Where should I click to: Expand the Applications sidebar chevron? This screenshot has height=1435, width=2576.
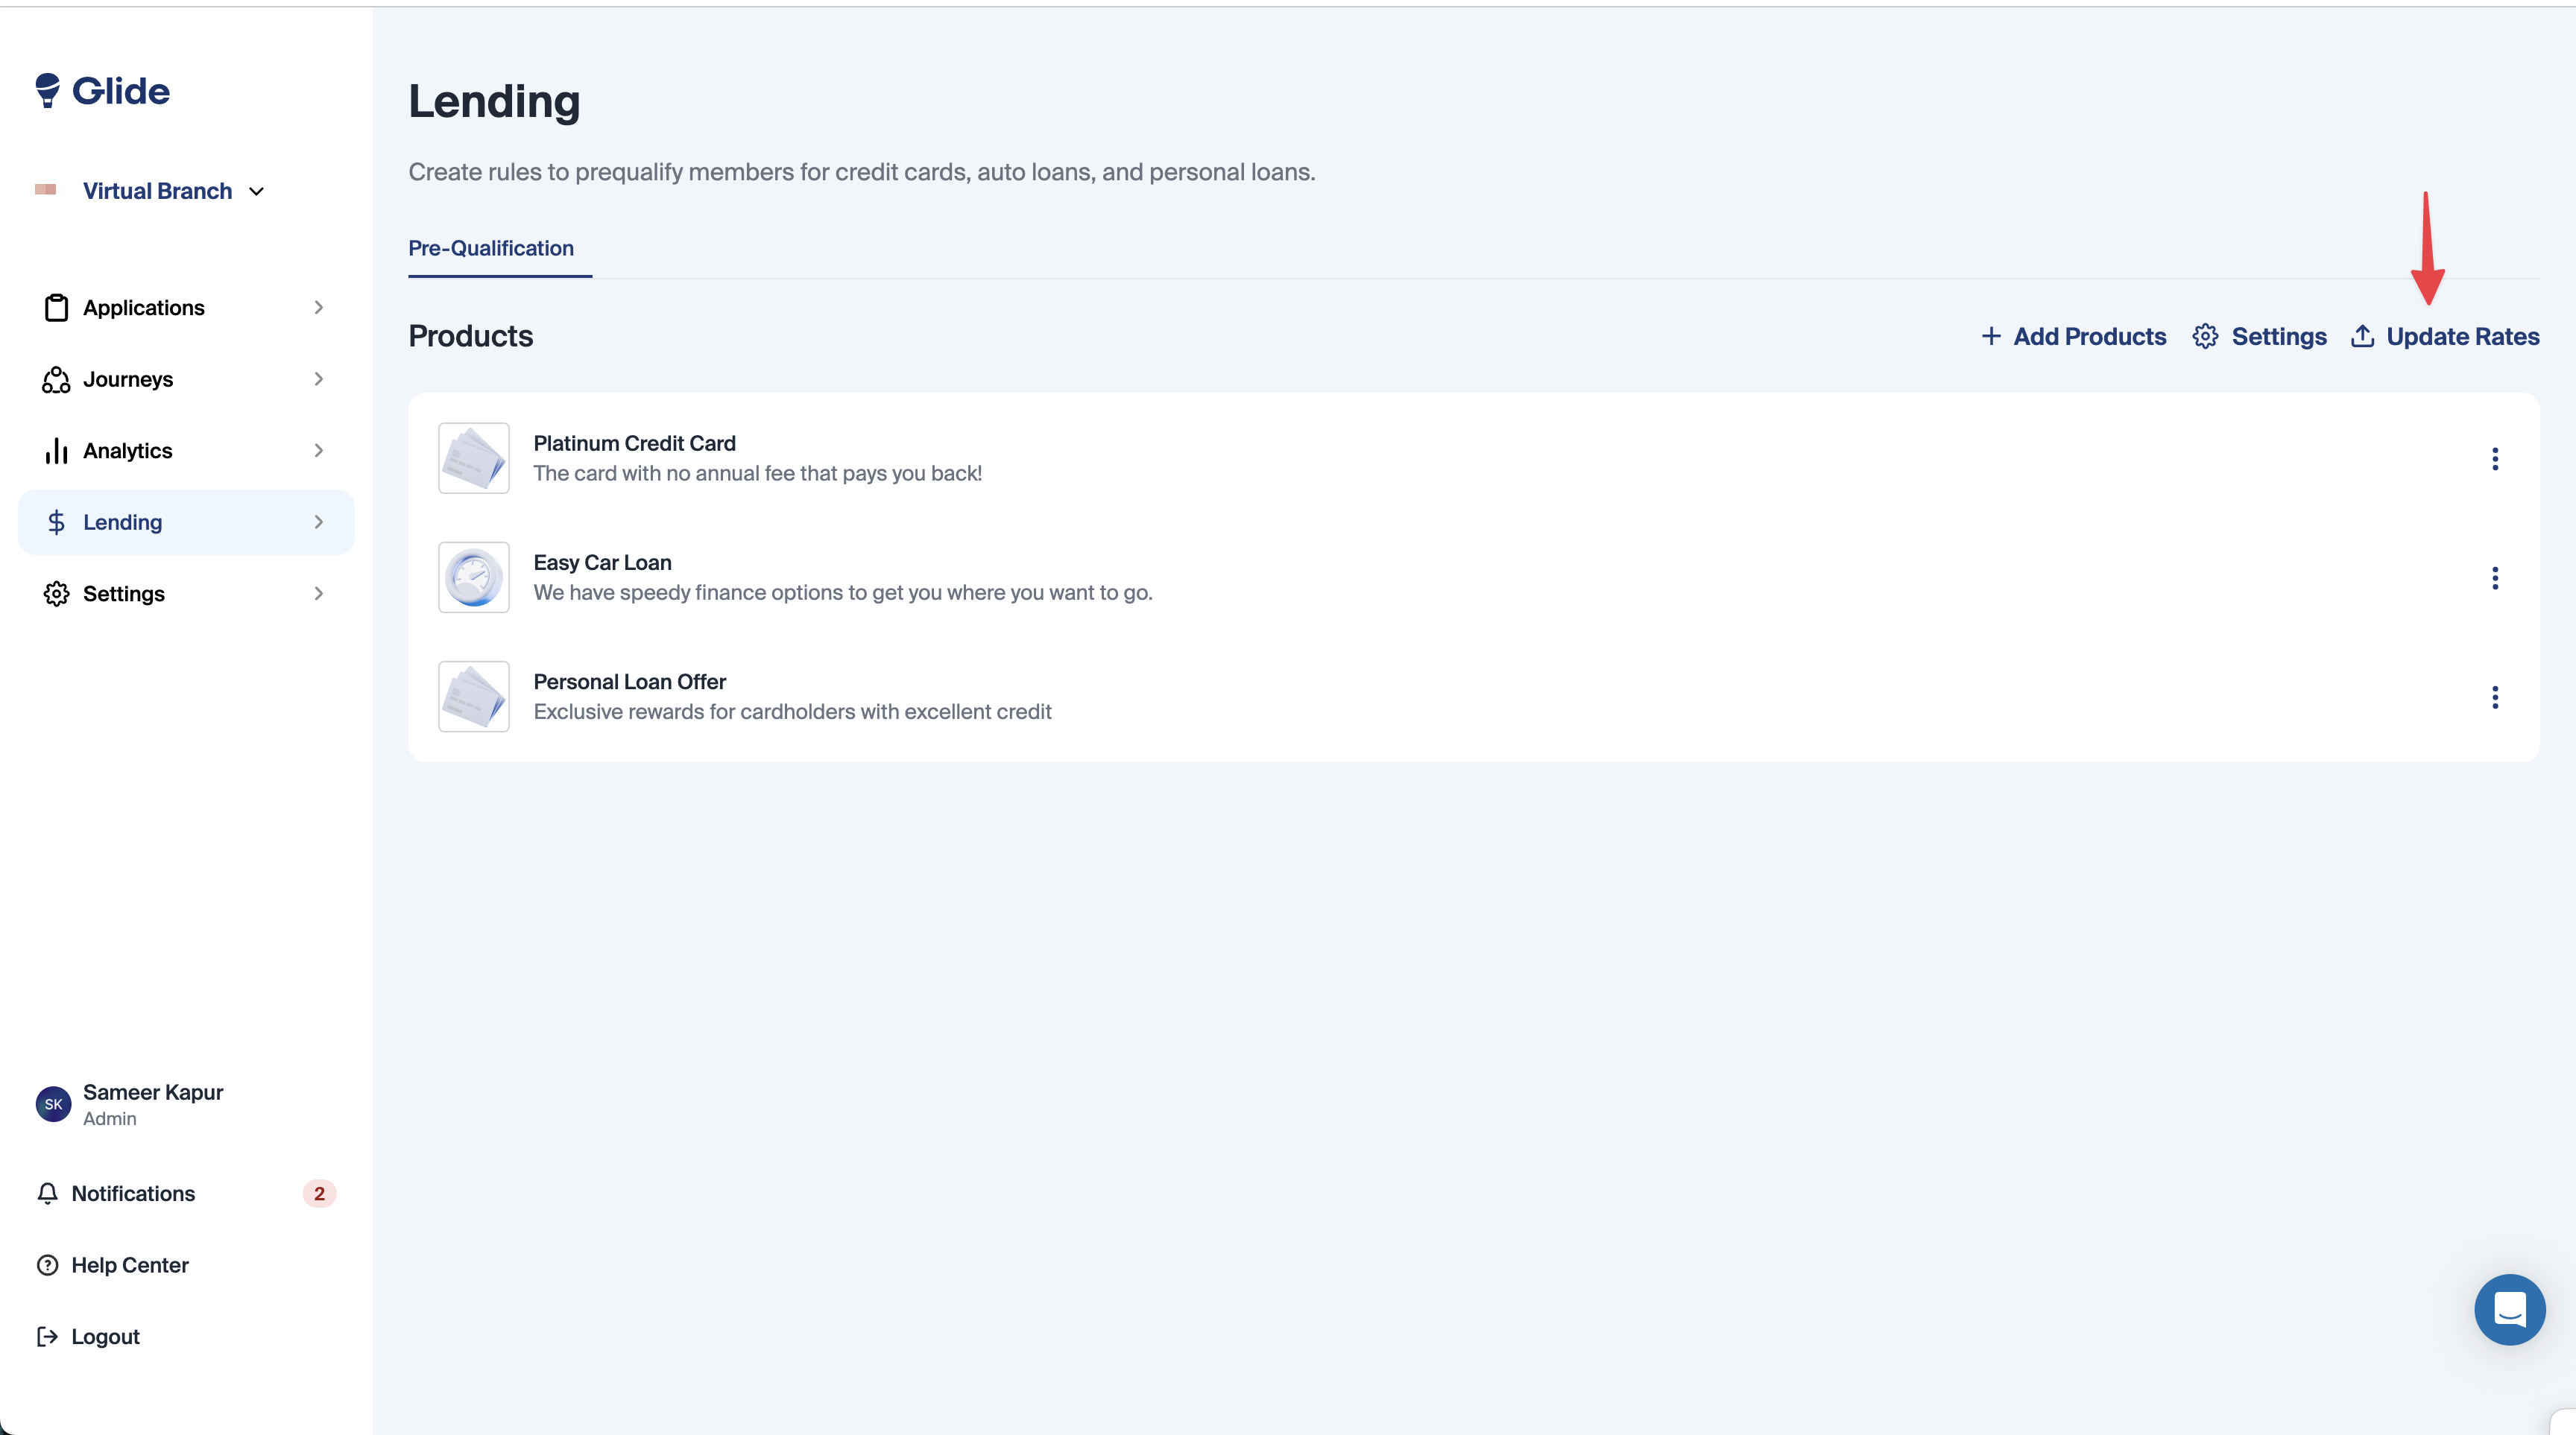pyautogui.click(x=318, y=308)
